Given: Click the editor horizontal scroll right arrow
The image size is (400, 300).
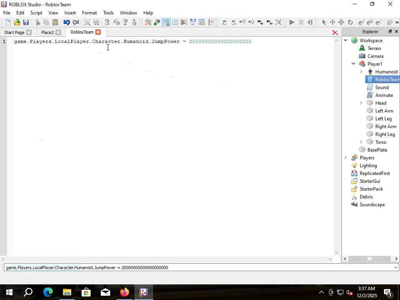Looking at the screenshot, I should click(330, 259).
